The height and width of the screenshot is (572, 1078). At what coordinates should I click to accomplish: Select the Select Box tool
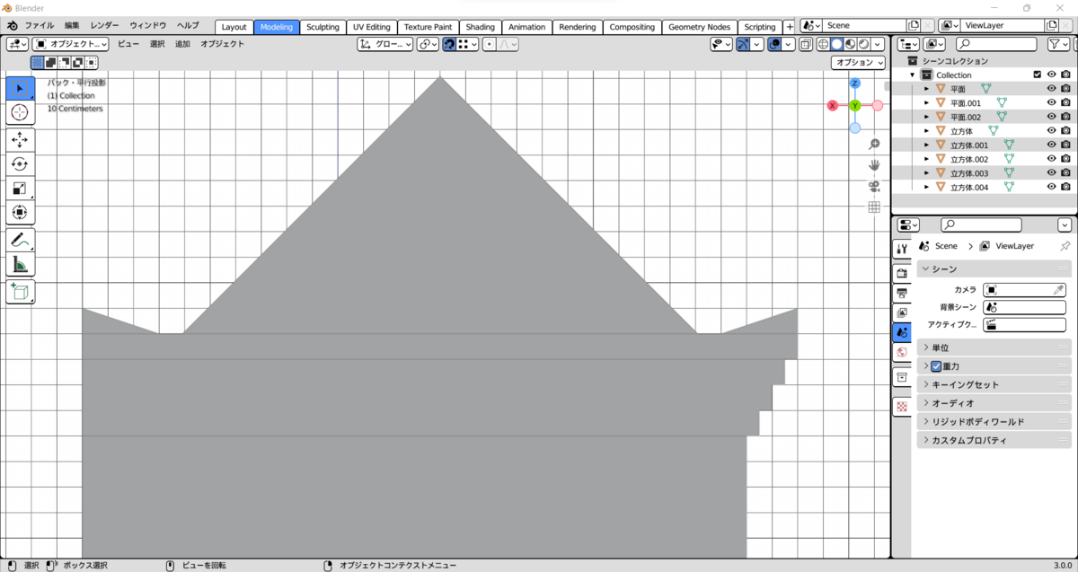point(21,89)
